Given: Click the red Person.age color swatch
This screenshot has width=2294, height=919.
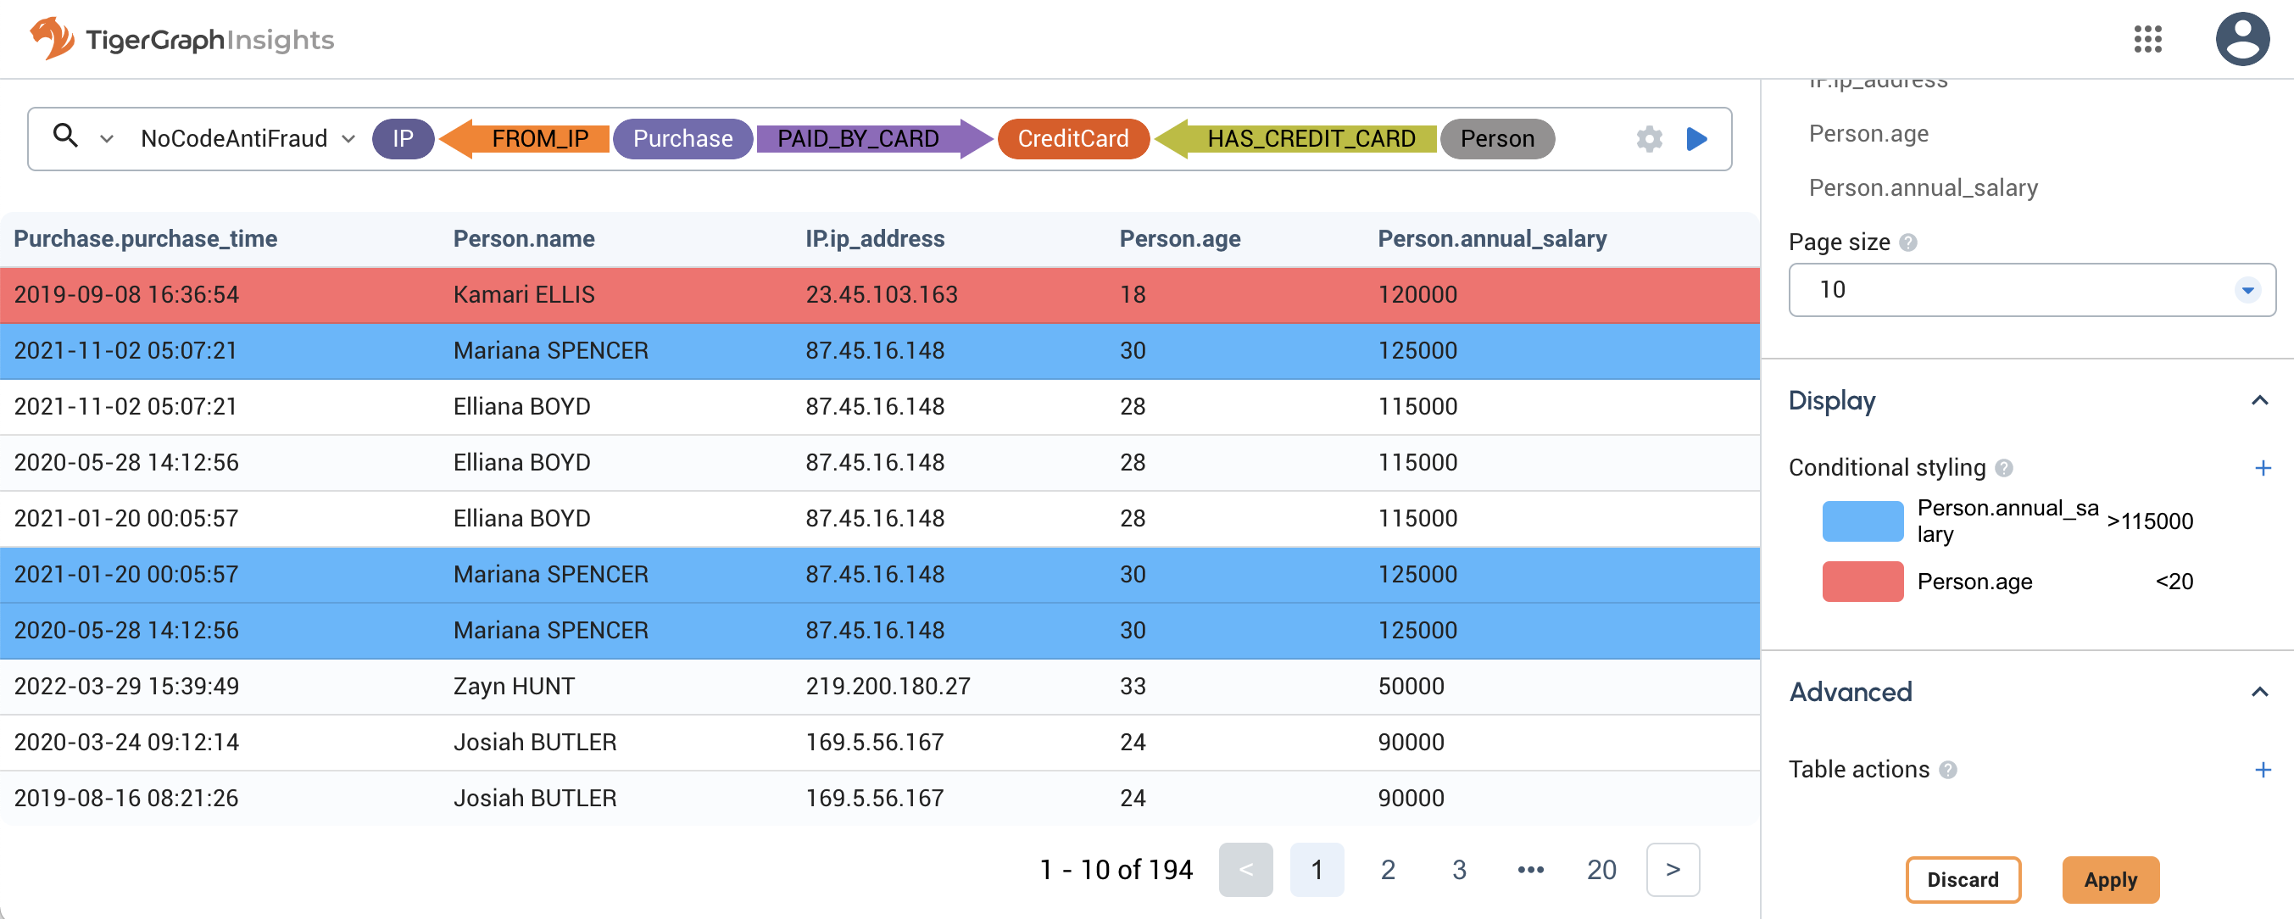Looking at the screenshot, I should 1863,582.
